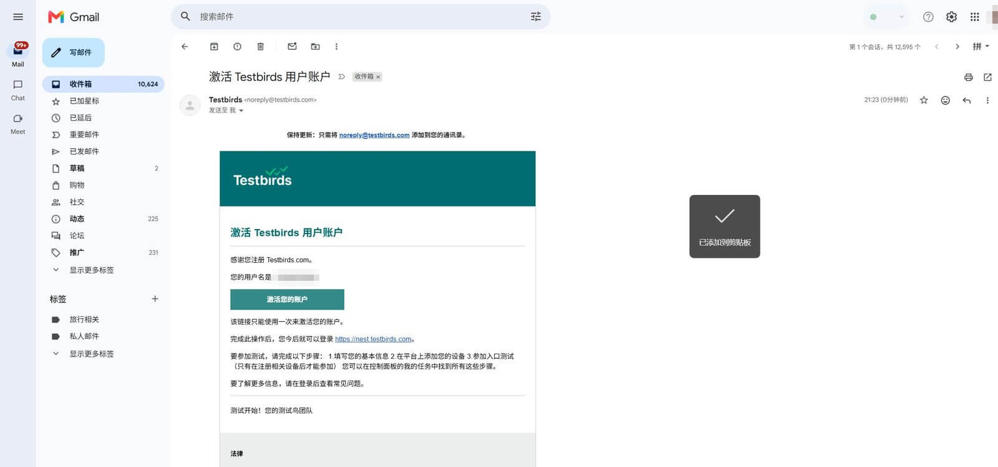
Task: Archive this email
Action: click(214, 47)
